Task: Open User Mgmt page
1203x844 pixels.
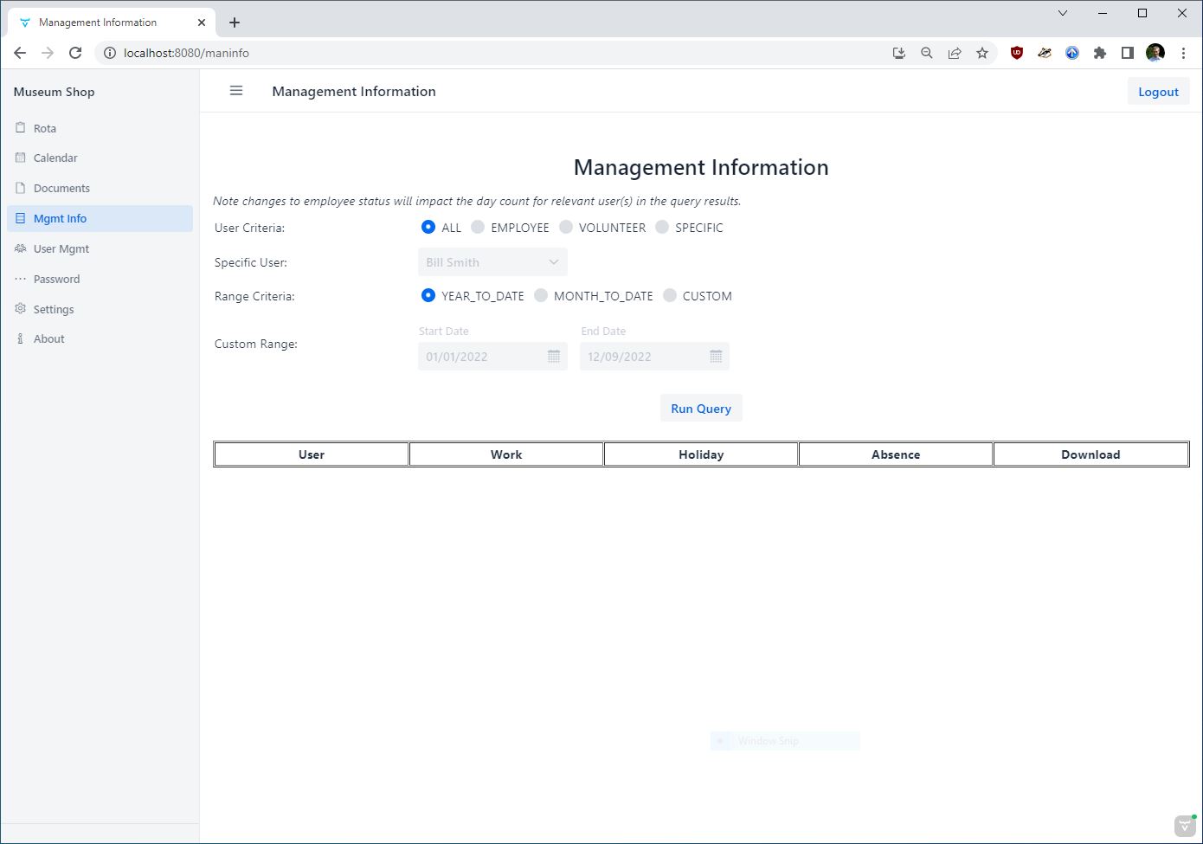Action: point(100,248)
